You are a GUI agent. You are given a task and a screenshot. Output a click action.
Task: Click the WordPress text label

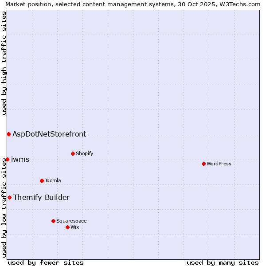pos(219,164)
